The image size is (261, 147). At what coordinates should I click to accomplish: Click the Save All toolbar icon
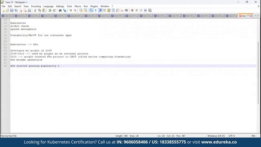pyautogui.click(x=16, y=10)
